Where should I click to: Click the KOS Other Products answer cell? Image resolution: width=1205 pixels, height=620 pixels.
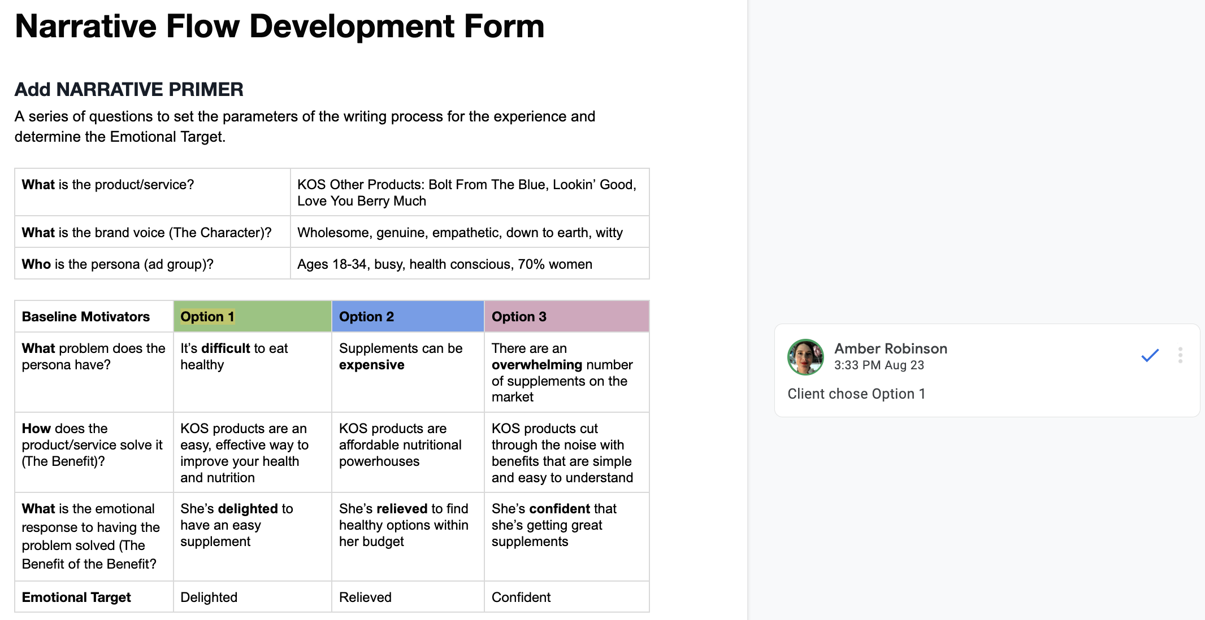tap(470, 192)
